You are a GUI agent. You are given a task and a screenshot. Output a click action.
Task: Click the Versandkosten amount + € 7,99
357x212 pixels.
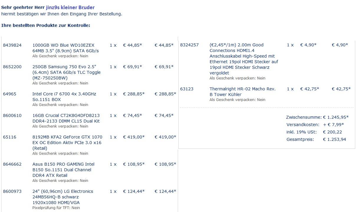pos(333,125)
